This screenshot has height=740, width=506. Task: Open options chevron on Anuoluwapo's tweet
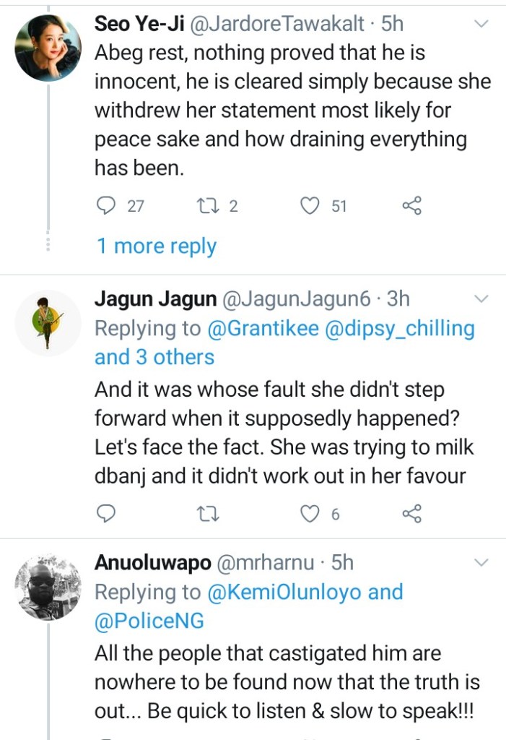coord(480,562)
